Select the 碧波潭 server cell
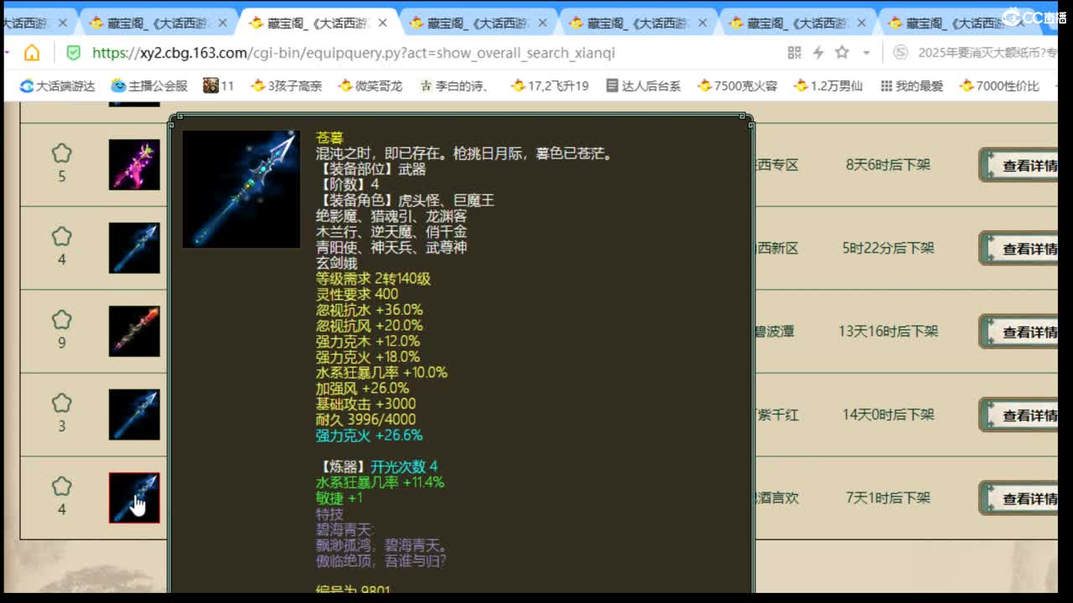1073x603 pixels. click(776, 332)
